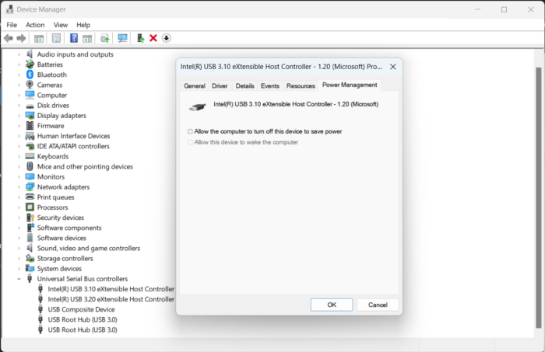Expand the Storage controllers node
Screen dimensions: 545x352
(19, 258)
